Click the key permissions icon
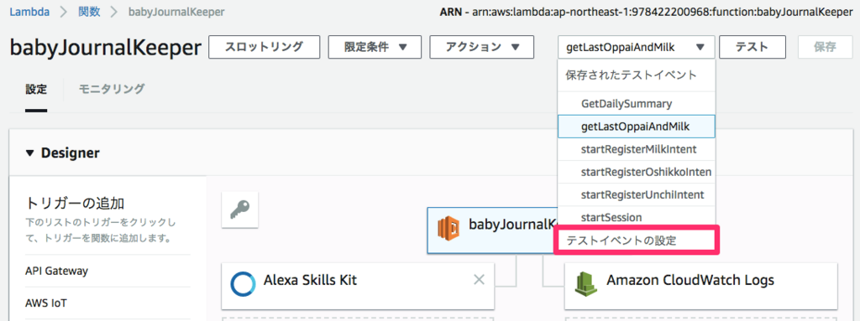The width and height of the screenshot is (860, 321). click(239, 210)
